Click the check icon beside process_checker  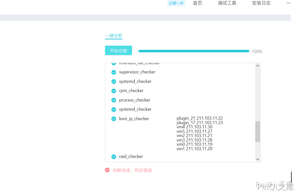[114, 100]
